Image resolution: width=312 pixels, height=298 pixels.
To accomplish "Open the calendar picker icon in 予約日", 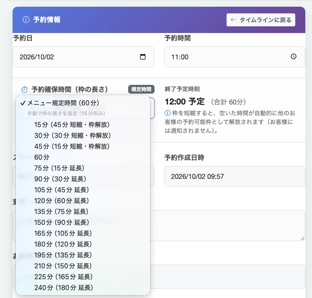I will click(x=143, y=57).
